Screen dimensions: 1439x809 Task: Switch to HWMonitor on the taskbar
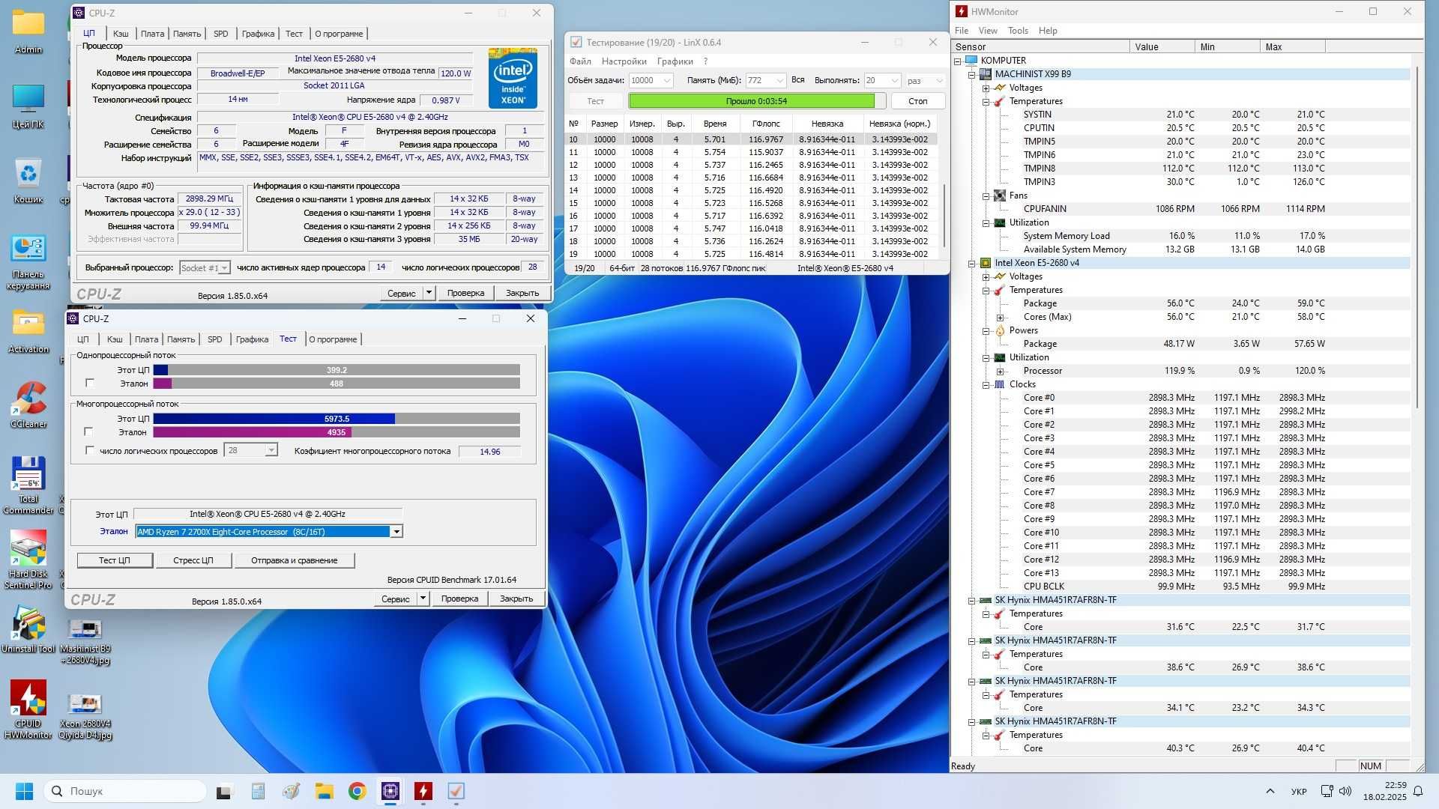pyautogui.click(x=423, y=791)
